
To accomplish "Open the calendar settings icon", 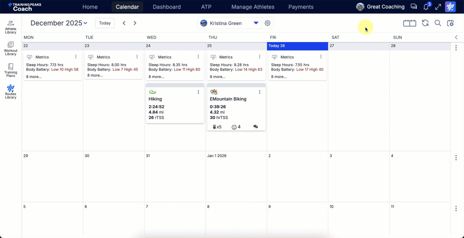I will (450, 23).
